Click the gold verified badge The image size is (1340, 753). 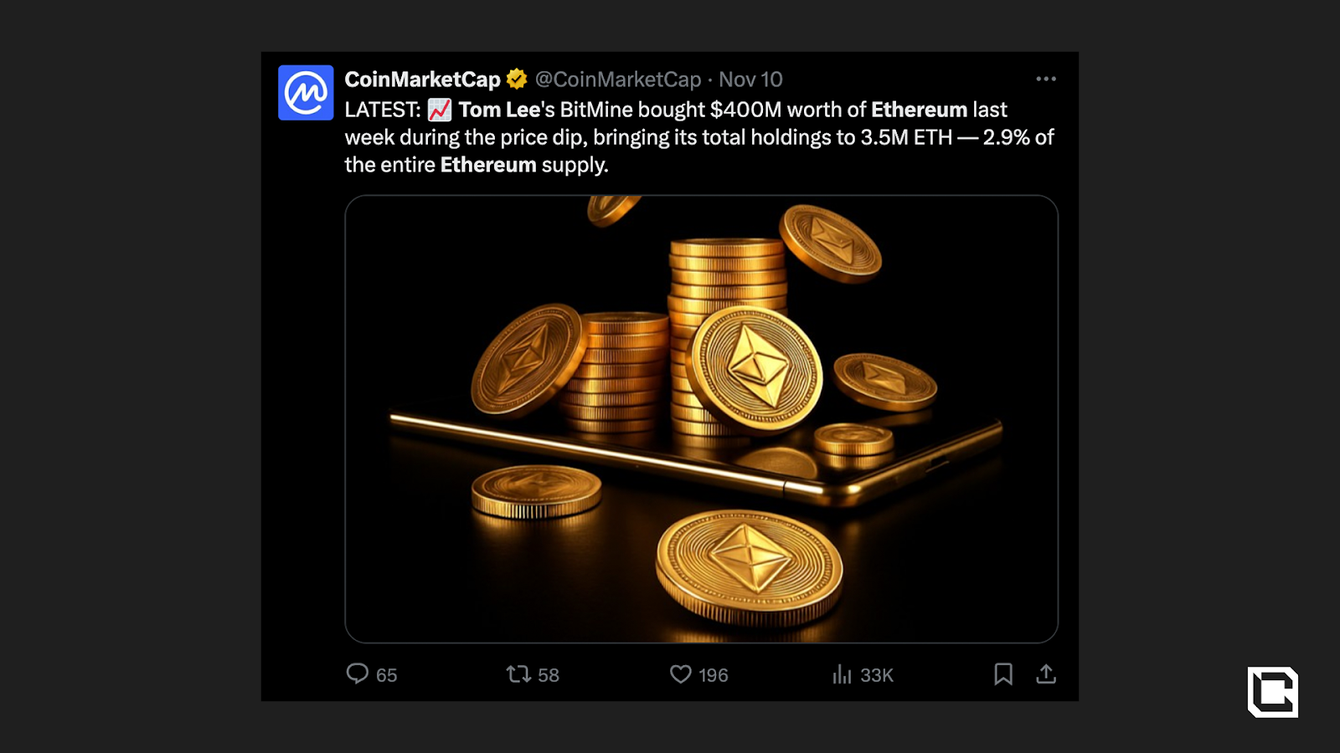click(x=517, y=78)
